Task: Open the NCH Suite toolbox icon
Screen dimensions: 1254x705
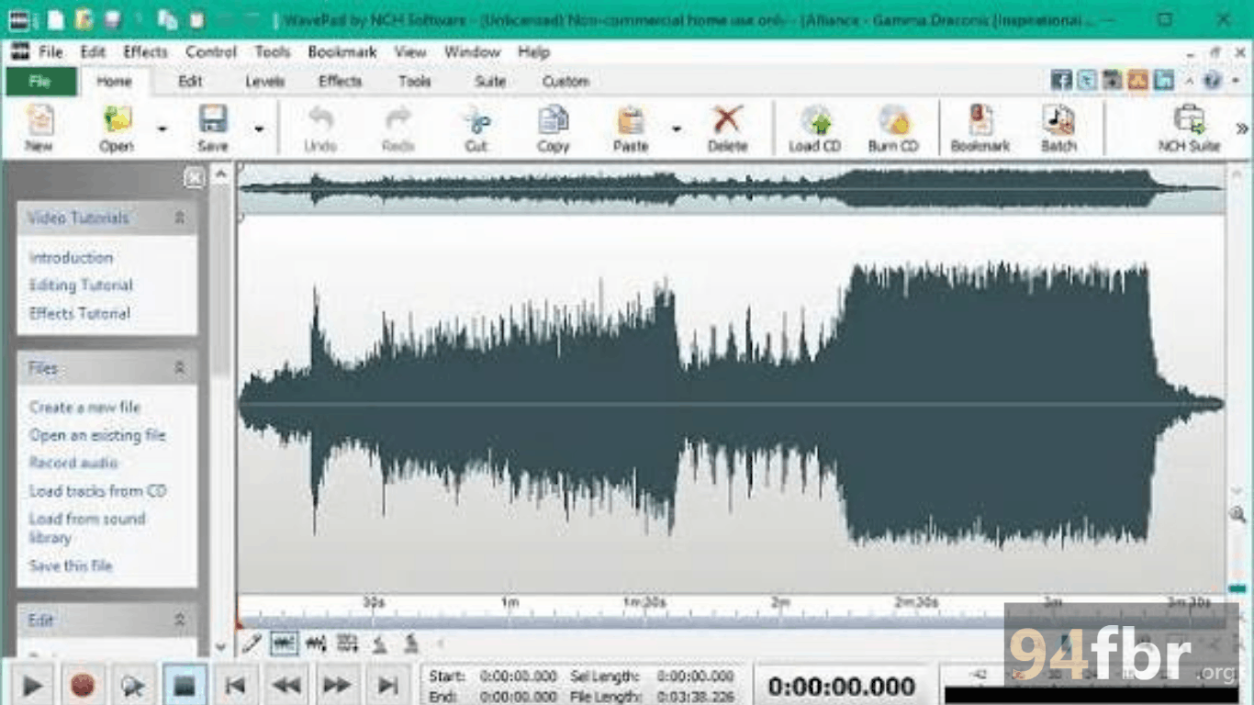Action: point(1189,128)
